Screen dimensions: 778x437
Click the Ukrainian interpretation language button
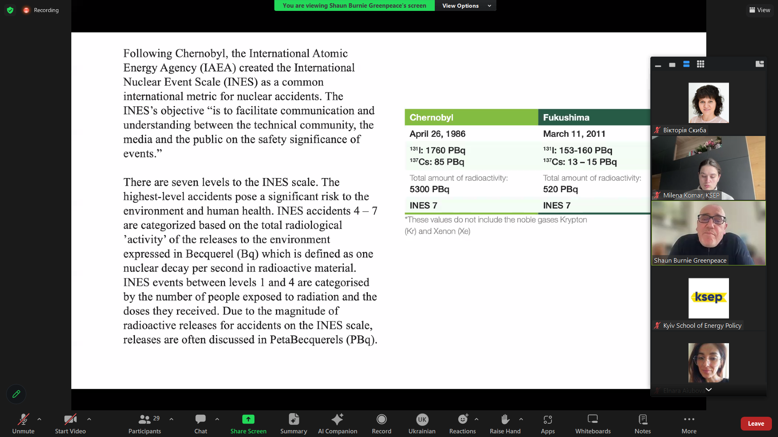click(x=422, y=423)
